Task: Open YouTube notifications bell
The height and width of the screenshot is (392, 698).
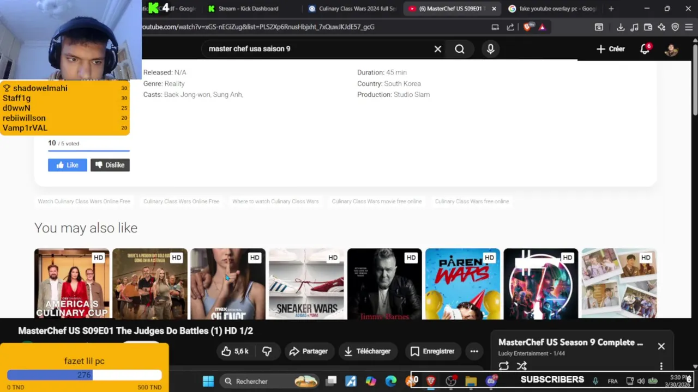Action: (x=645, y=49)
